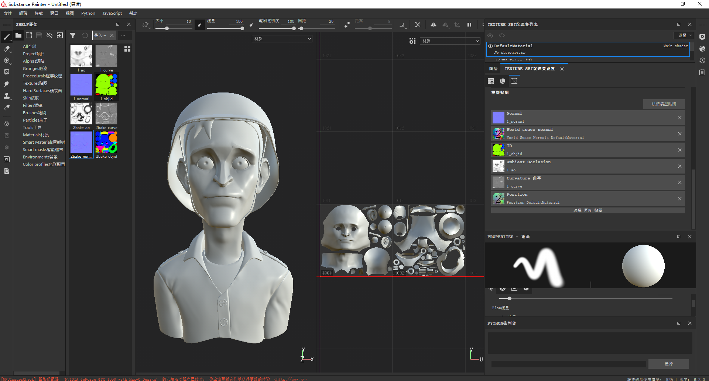709x381 pixels.
Task: Open 2D viewport 材质 channel dropdown
Action: (x=450, y=41)
